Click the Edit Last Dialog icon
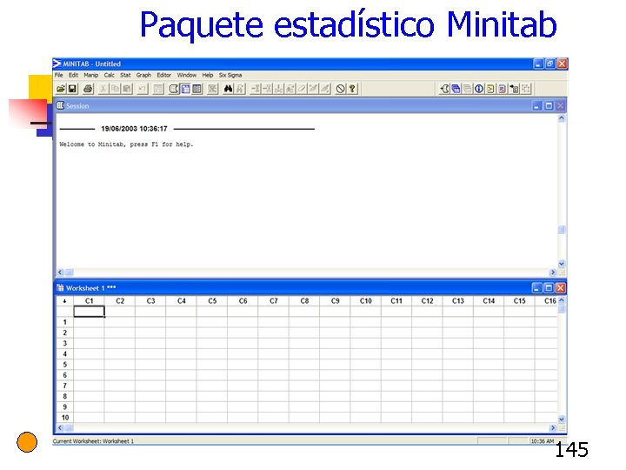 (158, 89)
